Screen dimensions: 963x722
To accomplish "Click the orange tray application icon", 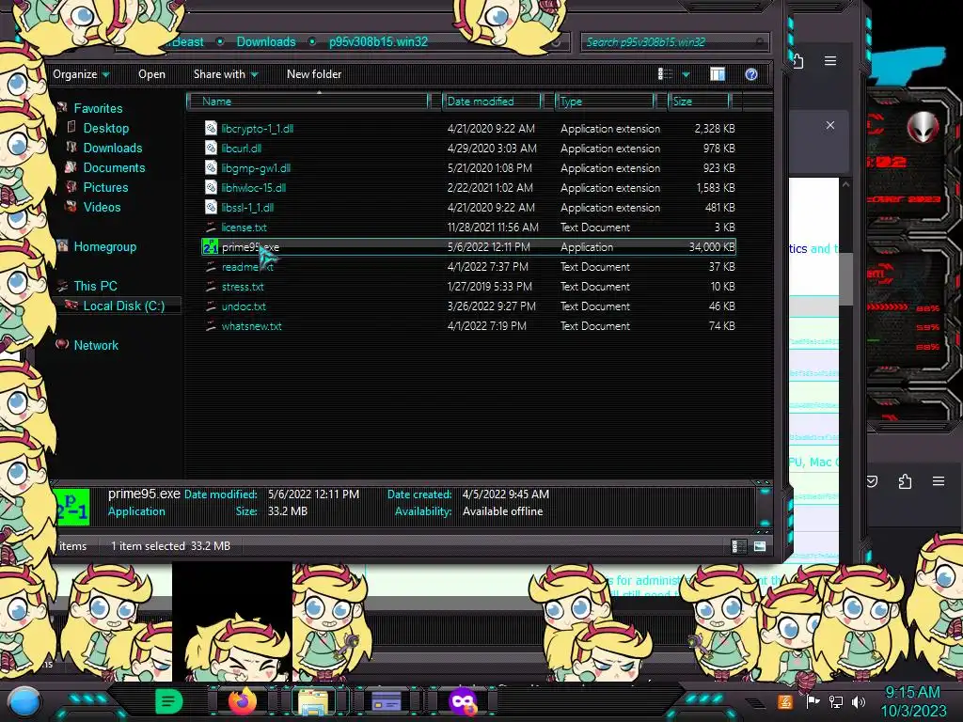I will (x=785, y=701).
